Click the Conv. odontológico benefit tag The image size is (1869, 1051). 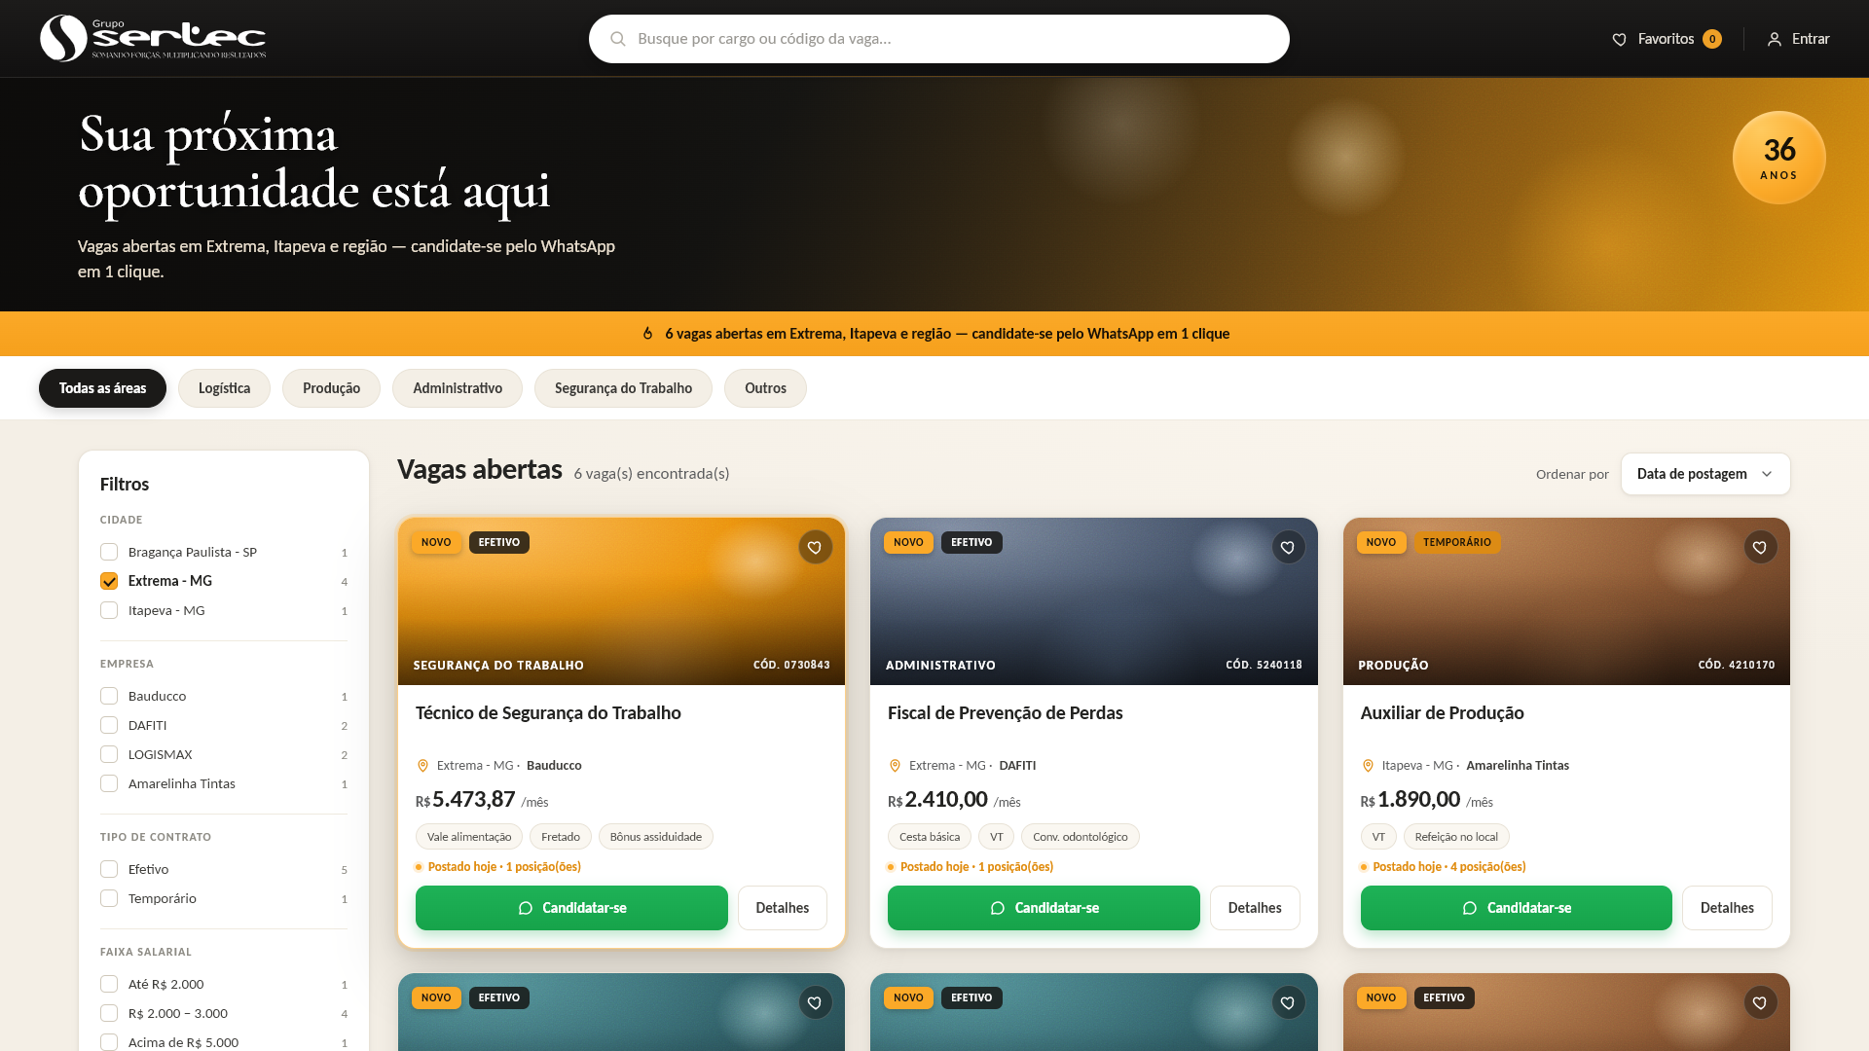point(1081,837)
